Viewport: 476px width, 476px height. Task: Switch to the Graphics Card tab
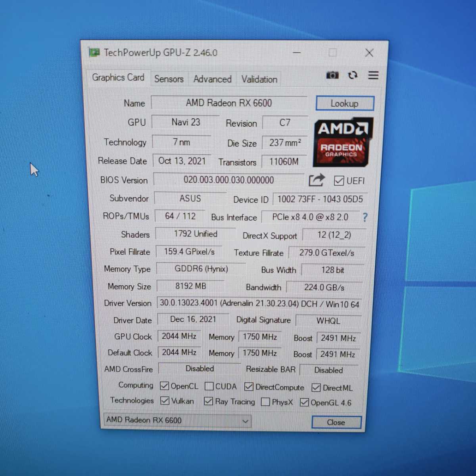118,77
